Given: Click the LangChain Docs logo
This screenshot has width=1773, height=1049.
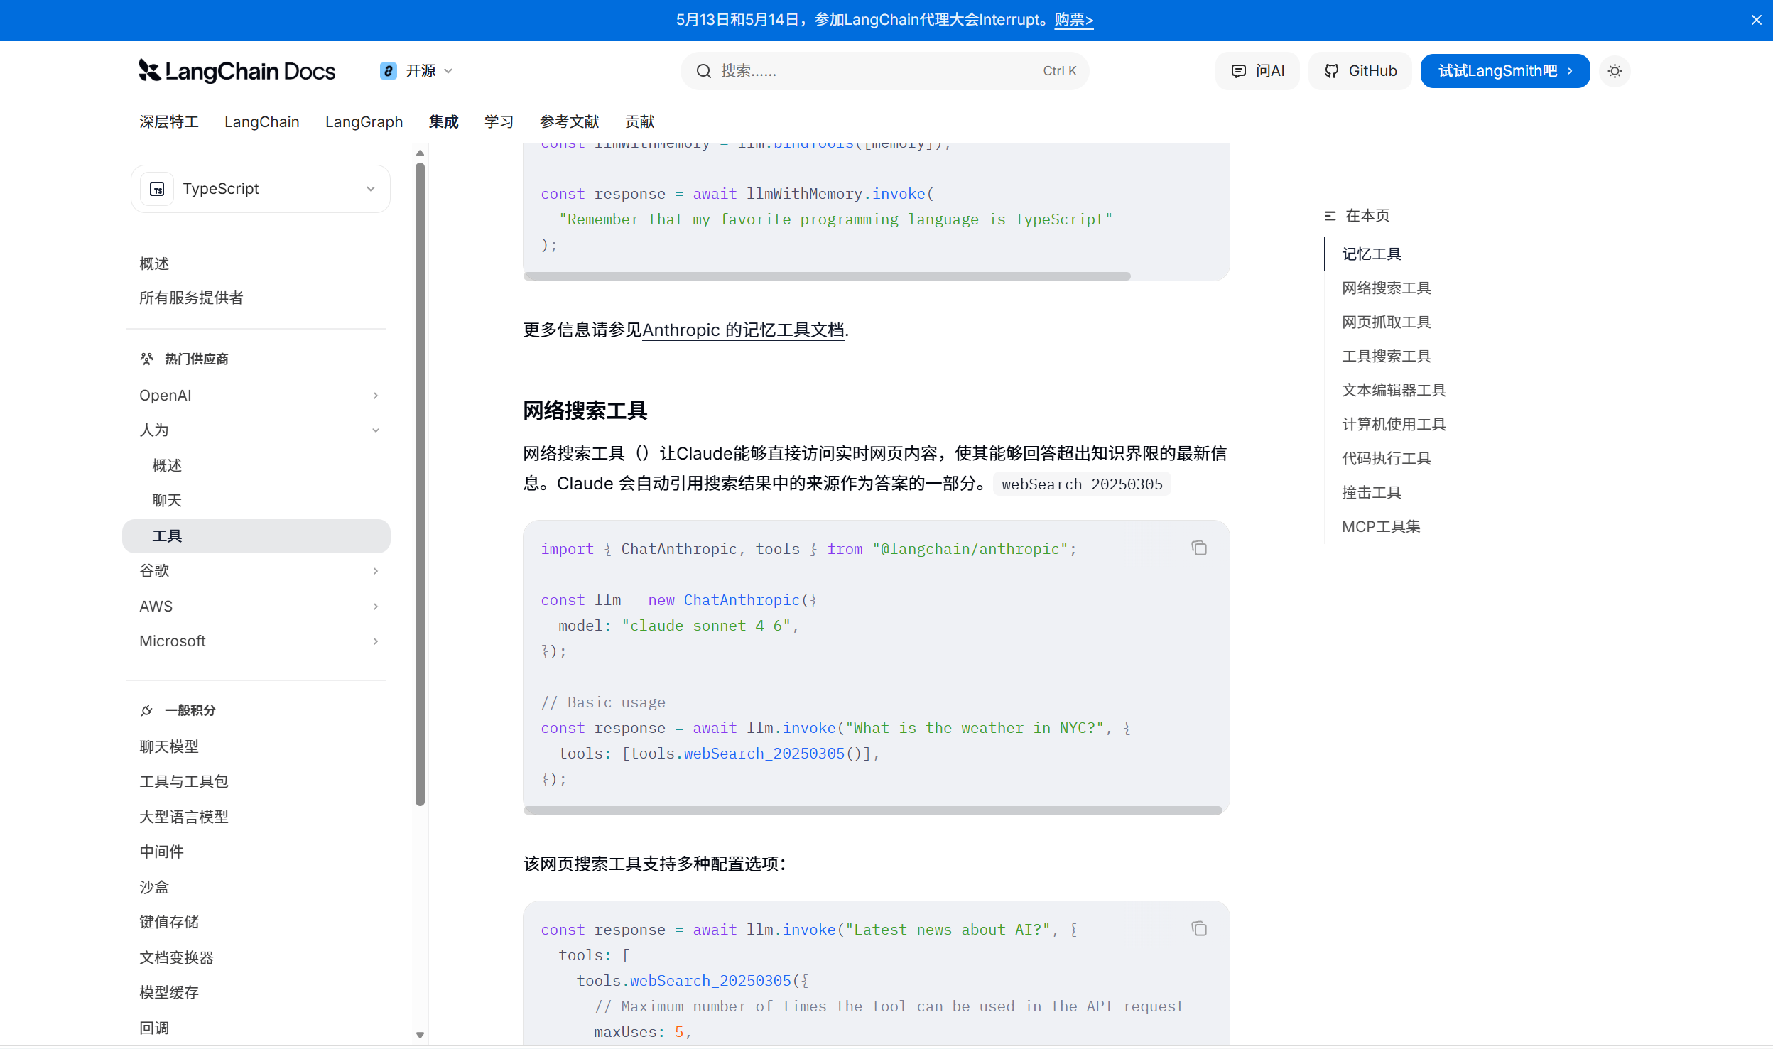Looking at the screenshot, I should click(237, 71).
